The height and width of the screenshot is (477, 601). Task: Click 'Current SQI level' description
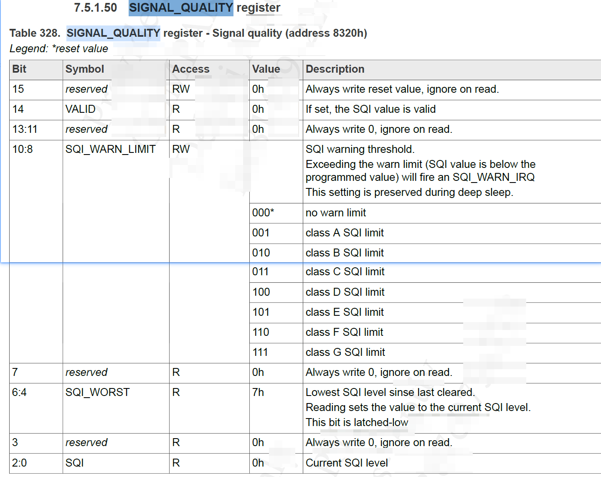pos(347,463)
